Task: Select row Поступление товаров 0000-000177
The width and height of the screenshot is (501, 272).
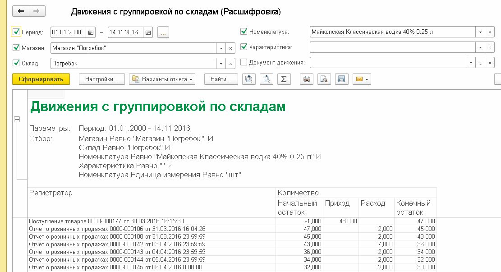Action: point(232,221)
